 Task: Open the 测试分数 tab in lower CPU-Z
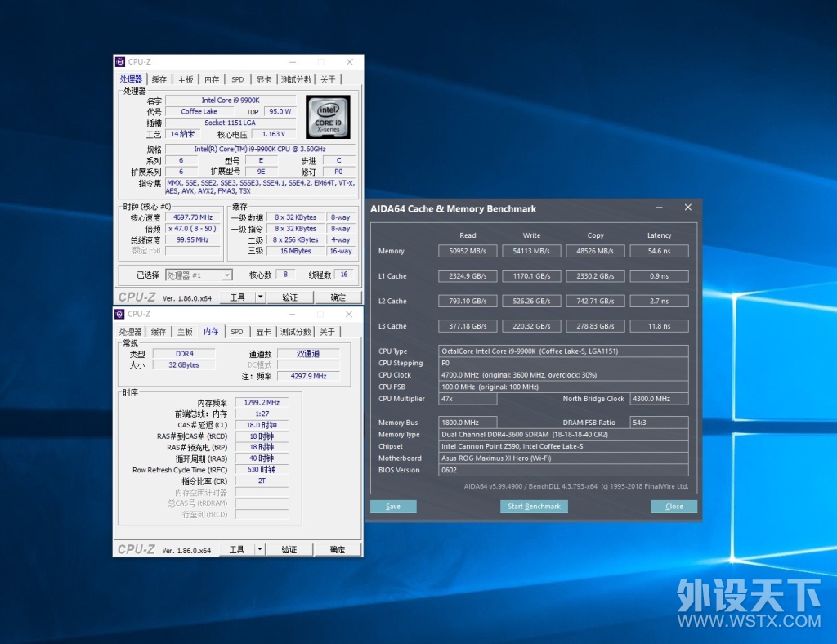(x=296, y=332)
